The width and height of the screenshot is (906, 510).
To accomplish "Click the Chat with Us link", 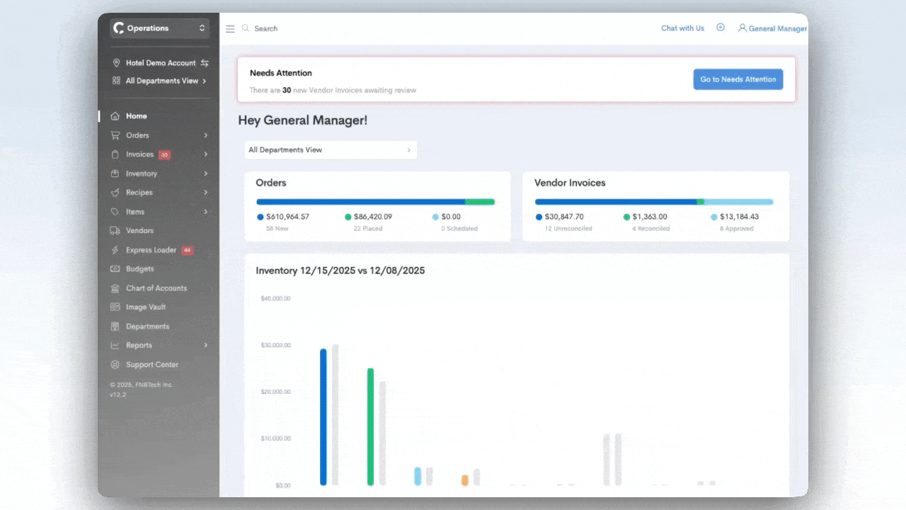I will (x=682, y=28).
